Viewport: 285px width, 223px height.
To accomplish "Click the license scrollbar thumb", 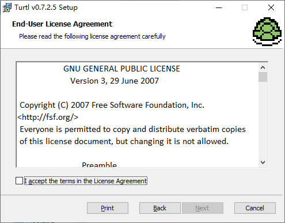I will coord(263,77).
